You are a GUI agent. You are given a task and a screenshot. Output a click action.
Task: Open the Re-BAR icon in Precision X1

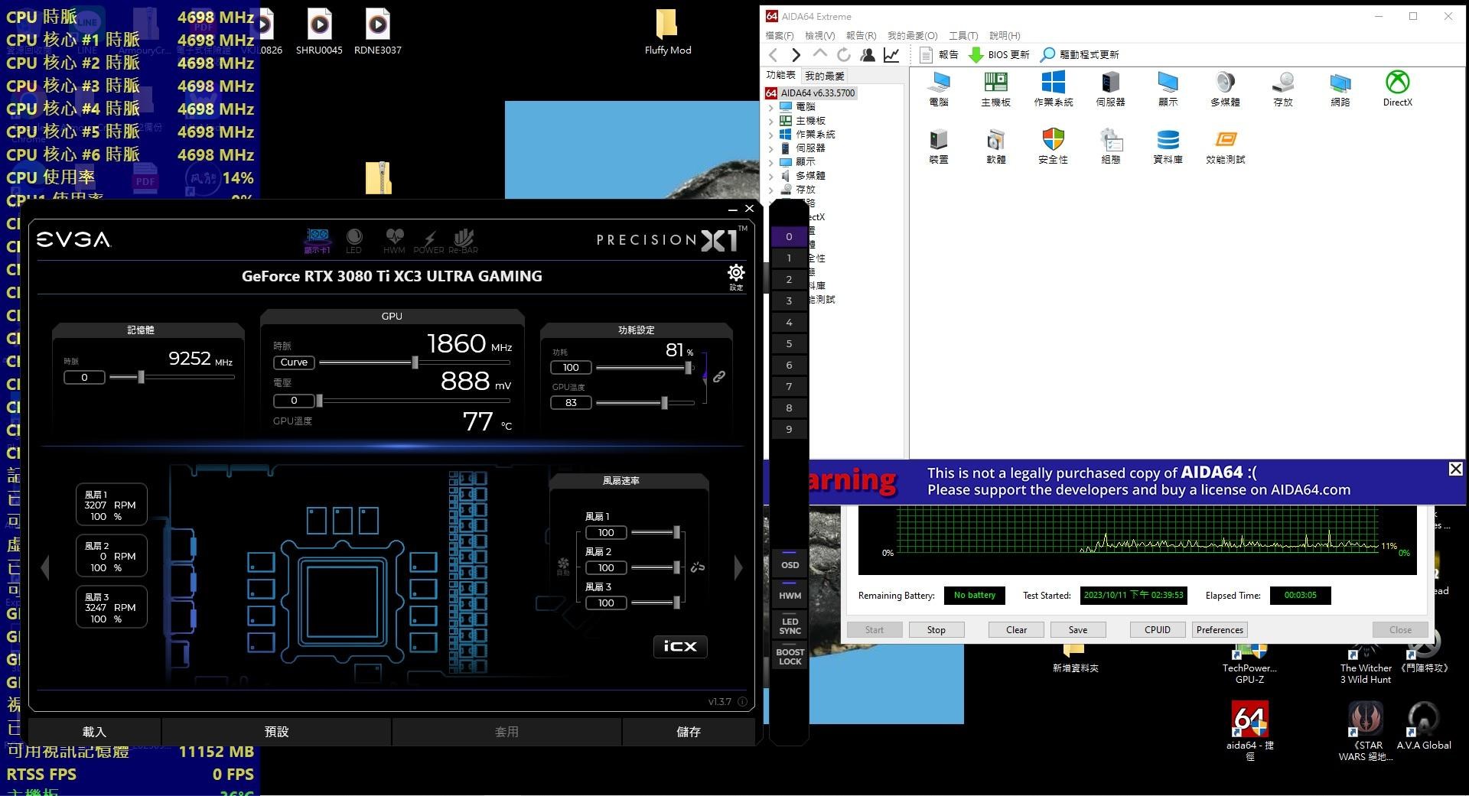click(463, 241)
